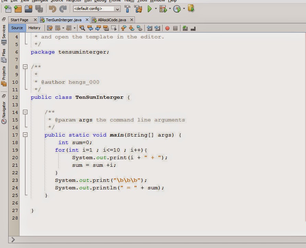The height and width of the screenshot is (248, 306).
Task: Find next occurrence in editor toolbar
Action: (98, 28)
